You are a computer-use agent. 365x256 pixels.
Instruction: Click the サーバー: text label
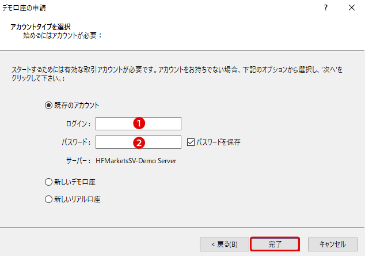click(77, 161)
